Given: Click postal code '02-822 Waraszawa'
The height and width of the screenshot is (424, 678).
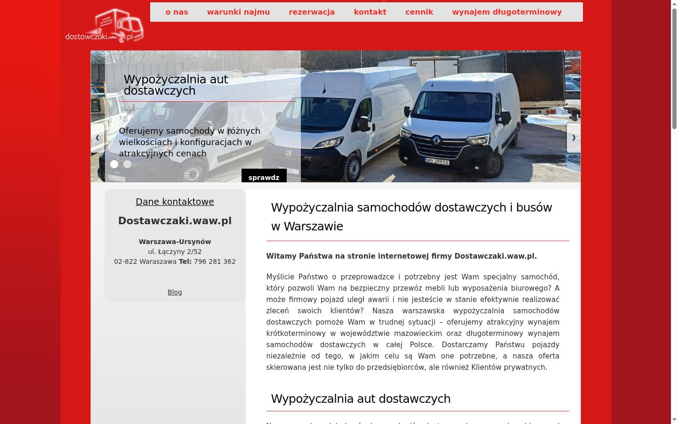Looking at the screenshot, I should pyautogui.click(x=145, y=261).
